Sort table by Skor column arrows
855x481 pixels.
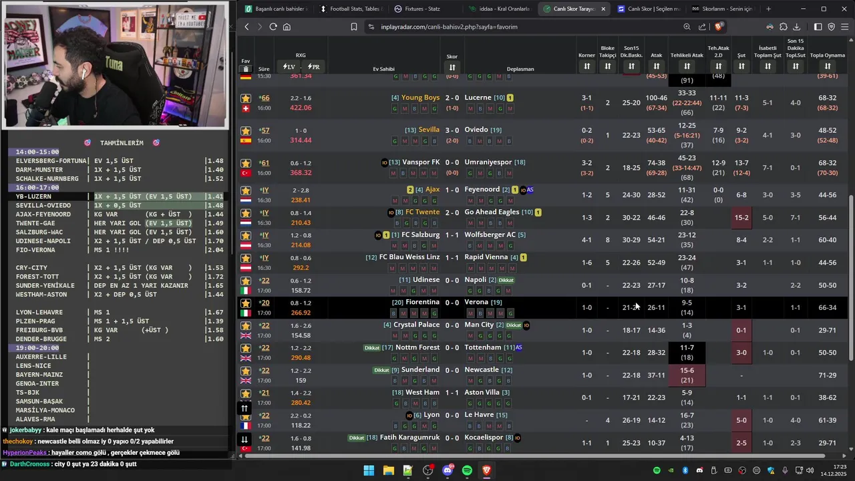452,67
